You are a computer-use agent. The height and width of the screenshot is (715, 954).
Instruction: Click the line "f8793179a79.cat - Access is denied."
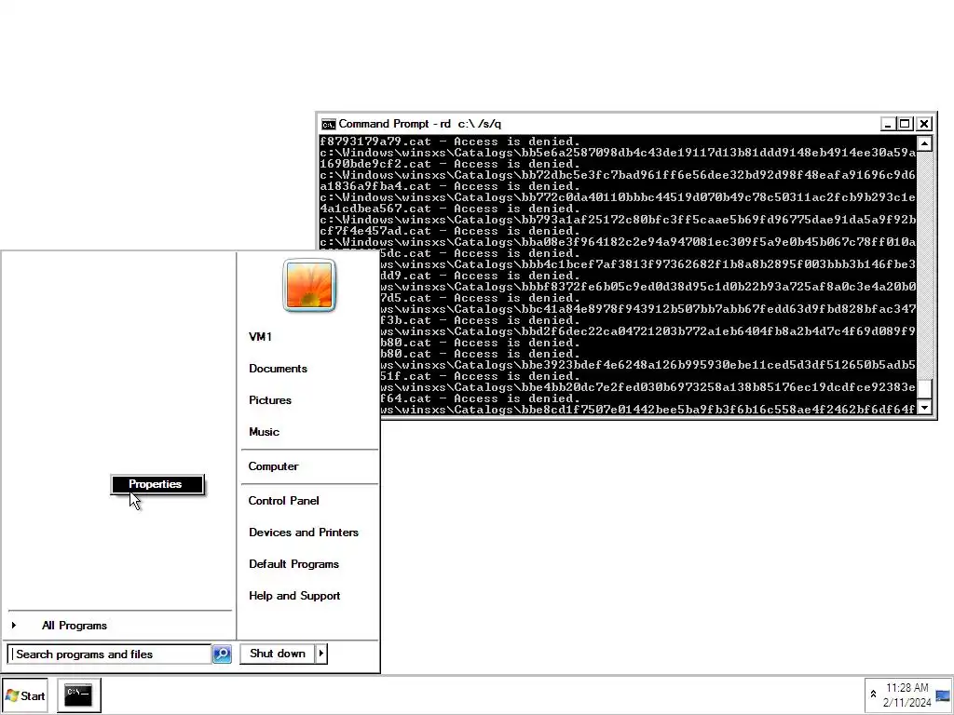450,142
